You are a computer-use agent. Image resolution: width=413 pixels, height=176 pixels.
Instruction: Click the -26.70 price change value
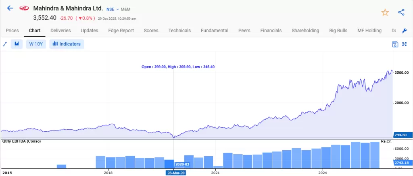[66, 19]
